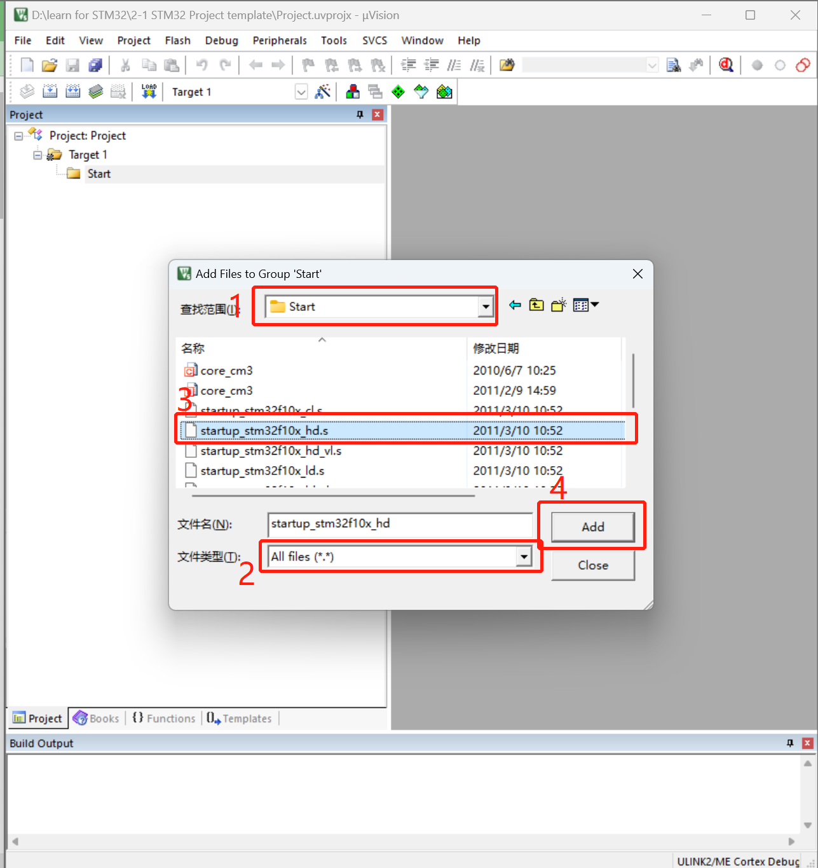Pin the Project panel
Image resolution: width=818 pixels, height=868 pixels.
coord(360,114)
